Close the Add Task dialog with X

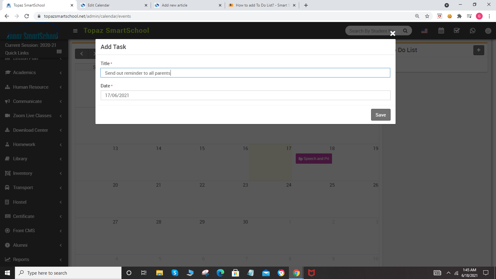tap(392, 33)
